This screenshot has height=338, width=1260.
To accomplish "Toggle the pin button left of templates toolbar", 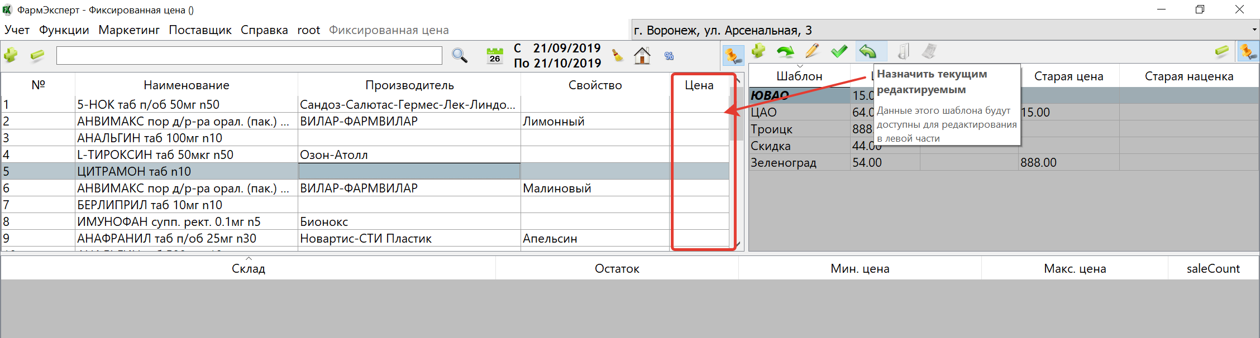I will pos(732,55).
